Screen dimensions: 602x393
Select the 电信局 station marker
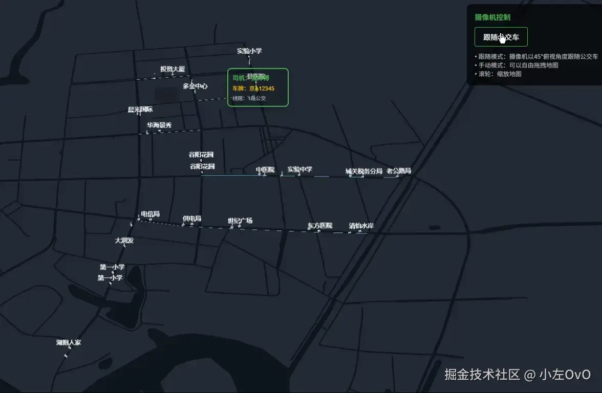pos(150,213)
